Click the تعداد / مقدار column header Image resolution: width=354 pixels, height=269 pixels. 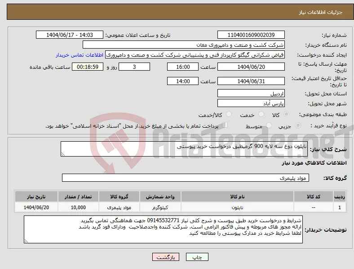78,197
